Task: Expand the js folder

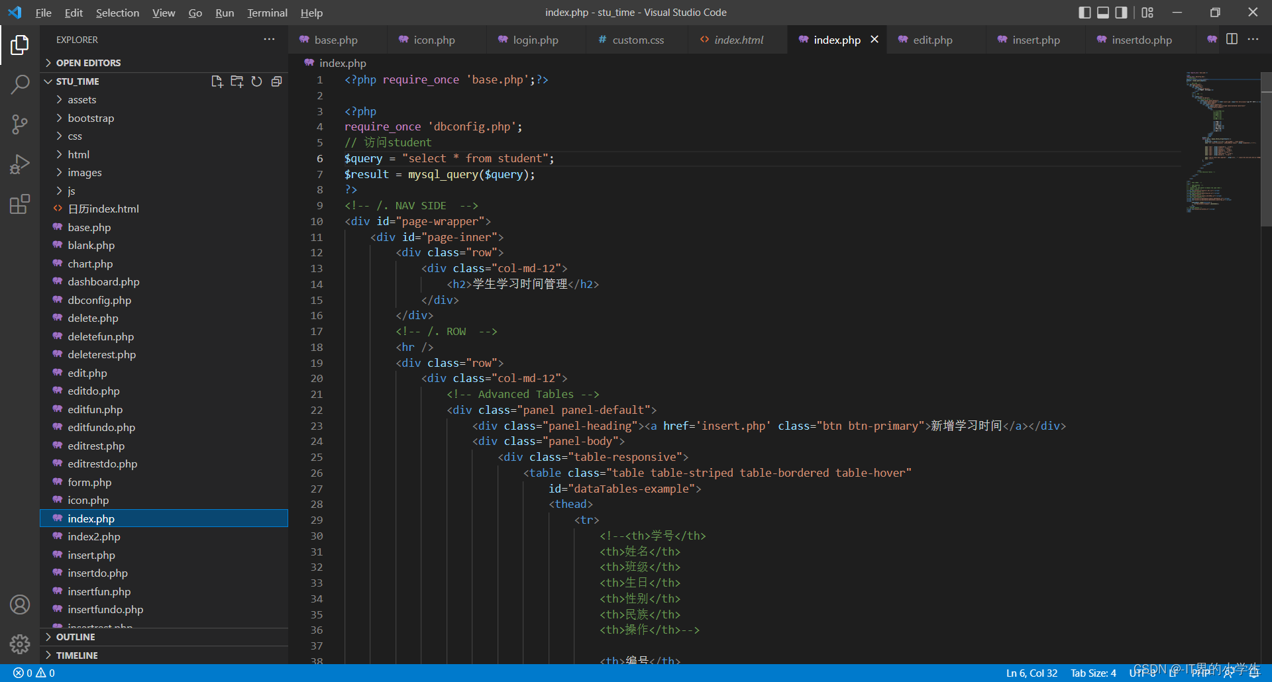Action: click(x=164, y=191)
